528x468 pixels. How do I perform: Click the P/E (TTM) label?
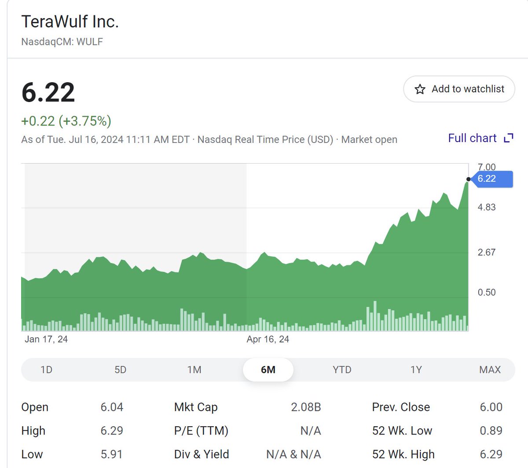click(201, 431)
